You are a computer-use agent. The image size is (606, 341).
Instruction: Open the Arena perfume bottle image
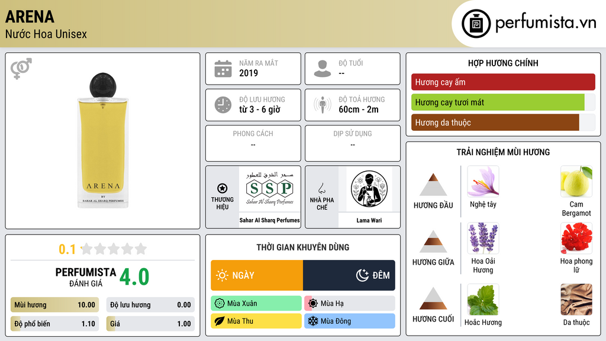coord(103,140)
